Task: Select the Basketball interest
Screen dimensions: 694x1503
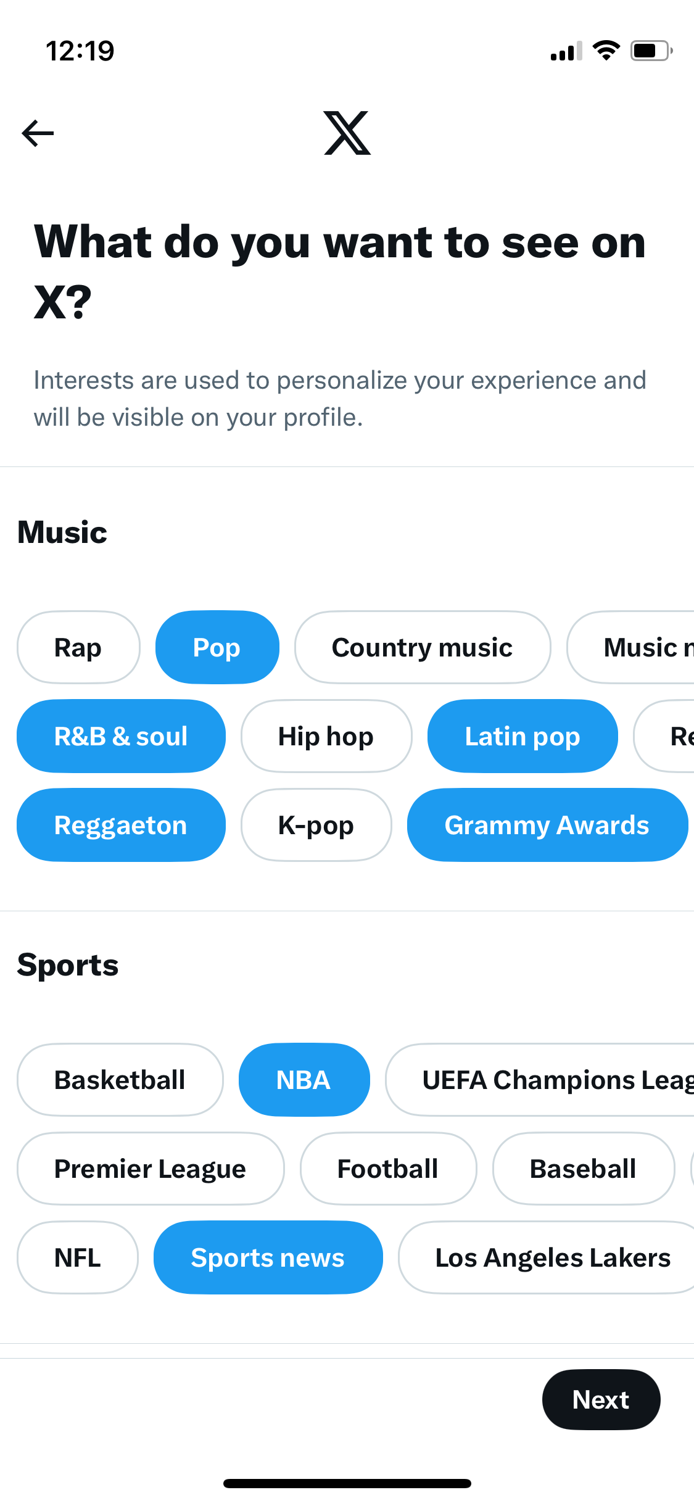Action: (120, 1080)
